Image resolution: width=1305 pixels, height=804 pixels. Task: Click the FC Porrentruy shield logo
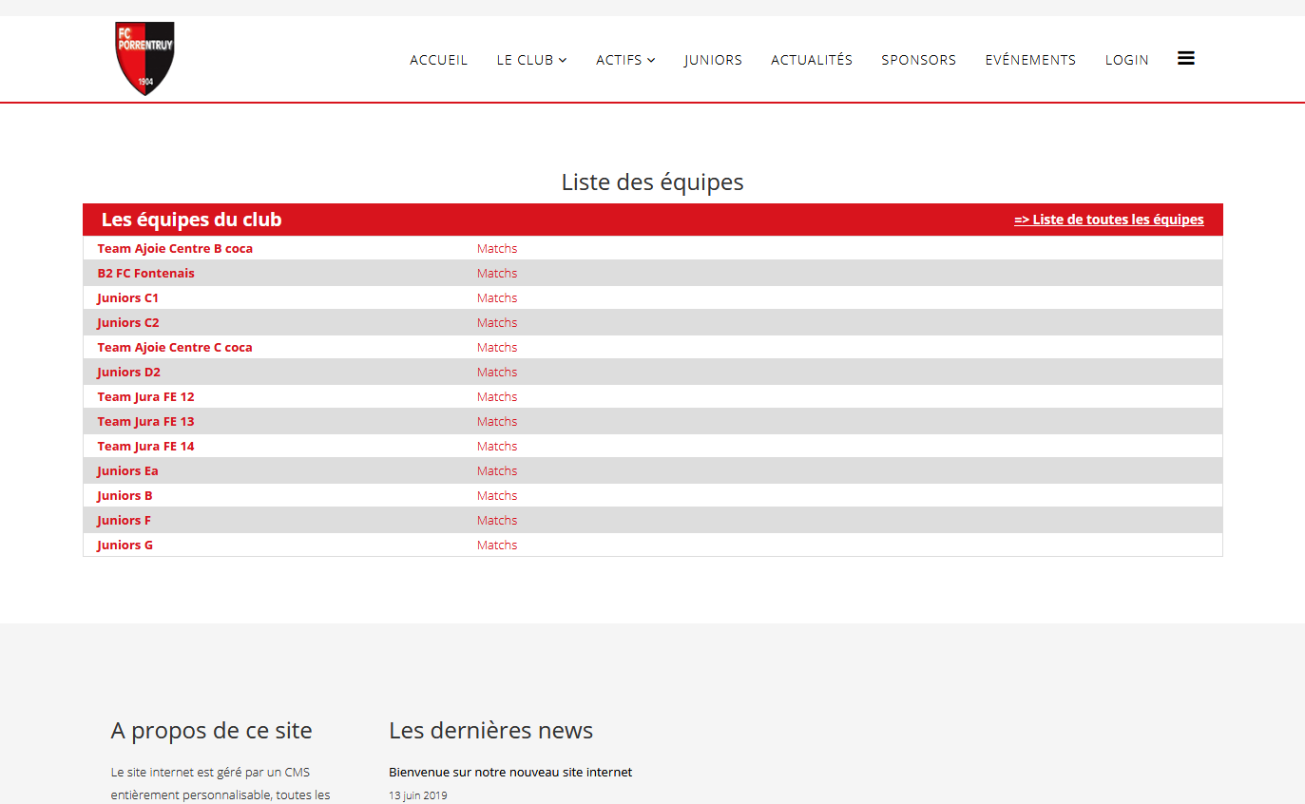click(x=144, y=58)
